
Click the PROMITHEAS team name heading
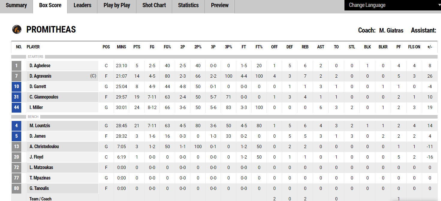[x=51, y=30]
